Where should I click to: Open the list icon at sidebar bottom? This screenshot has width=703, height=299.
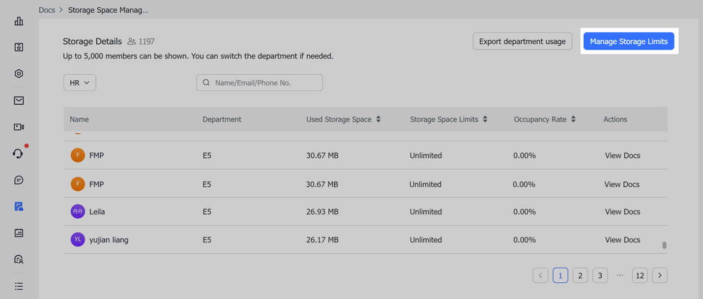tap(18, 286)
